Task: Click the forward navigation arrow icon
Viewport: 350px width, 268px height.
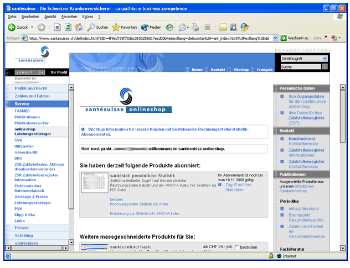Action: point(41,27)
